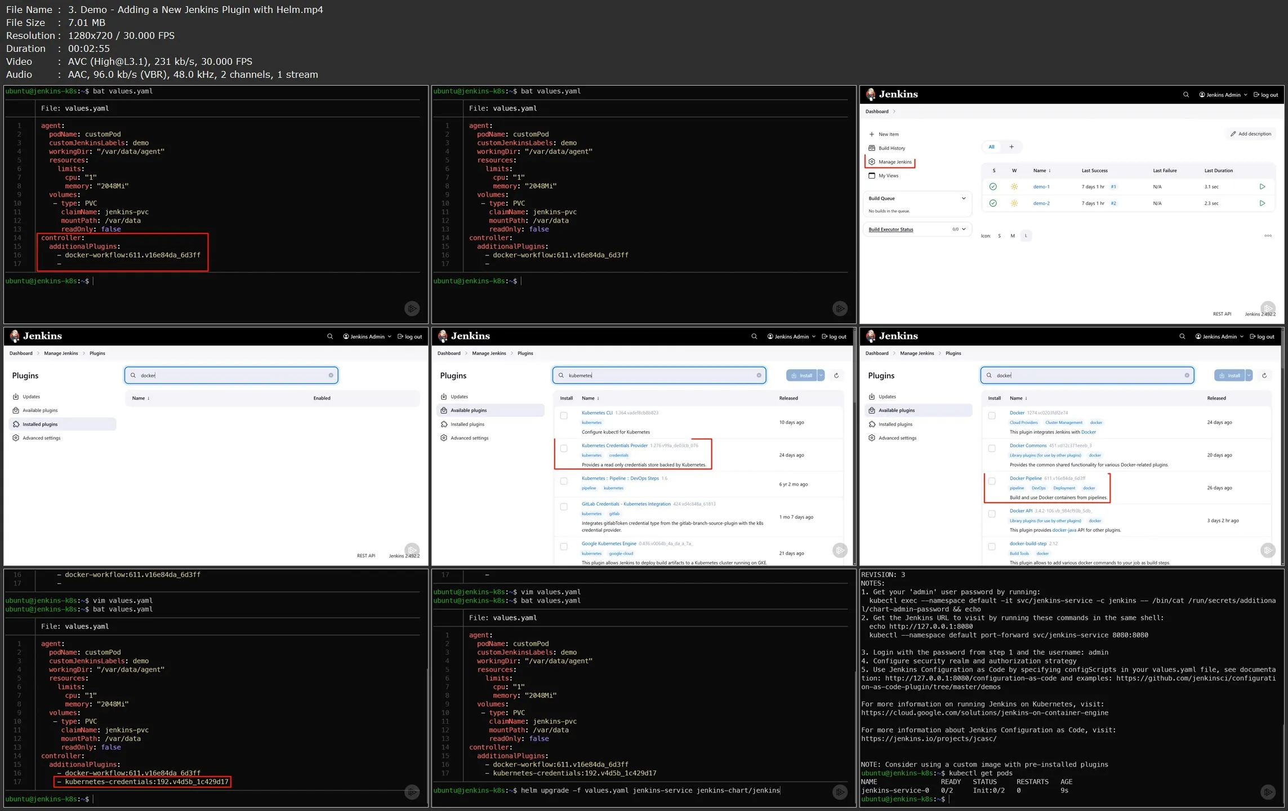Image resolution: width=1288 pixels, height=811 pixels.
Task: Refresh plugin list in docker Available plugins panel
Action: [x=1264, y=375]
